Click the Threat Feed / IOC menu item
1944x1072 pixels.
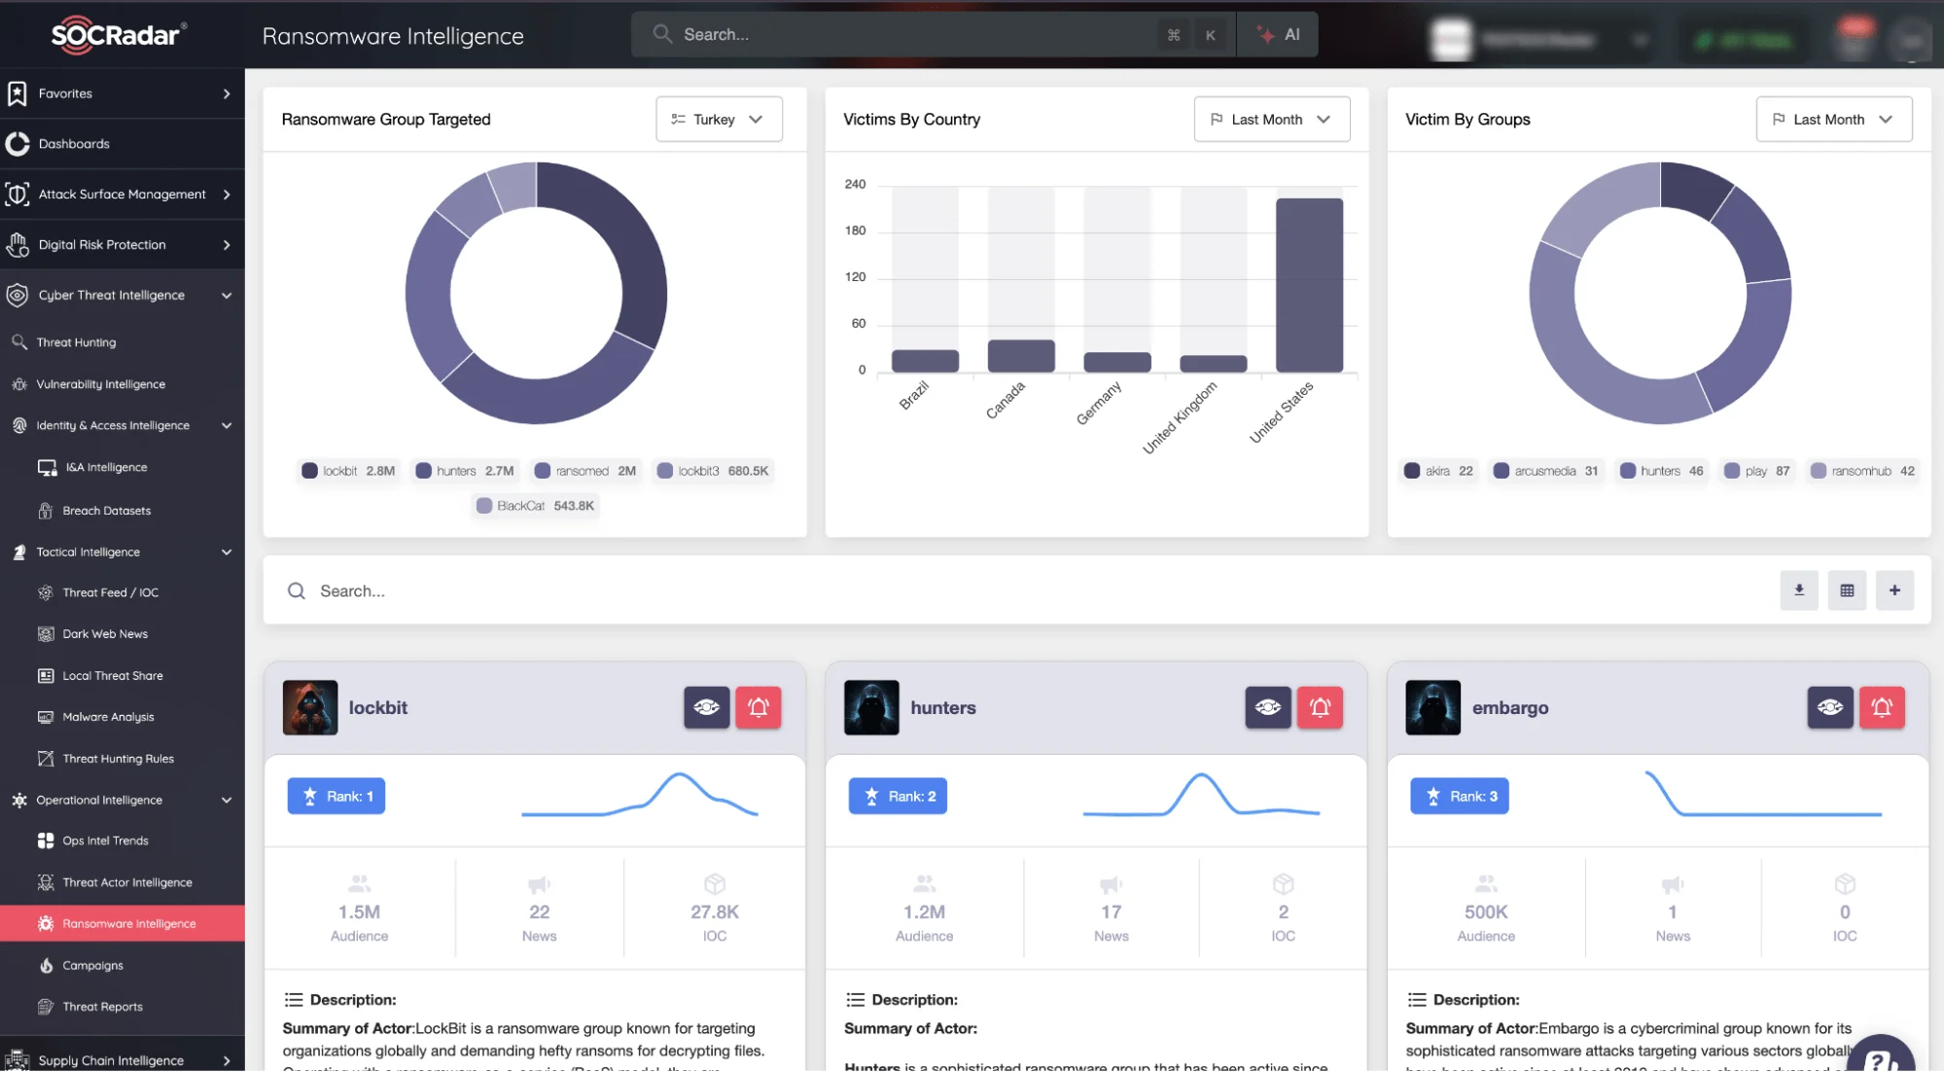coord(110,591)
